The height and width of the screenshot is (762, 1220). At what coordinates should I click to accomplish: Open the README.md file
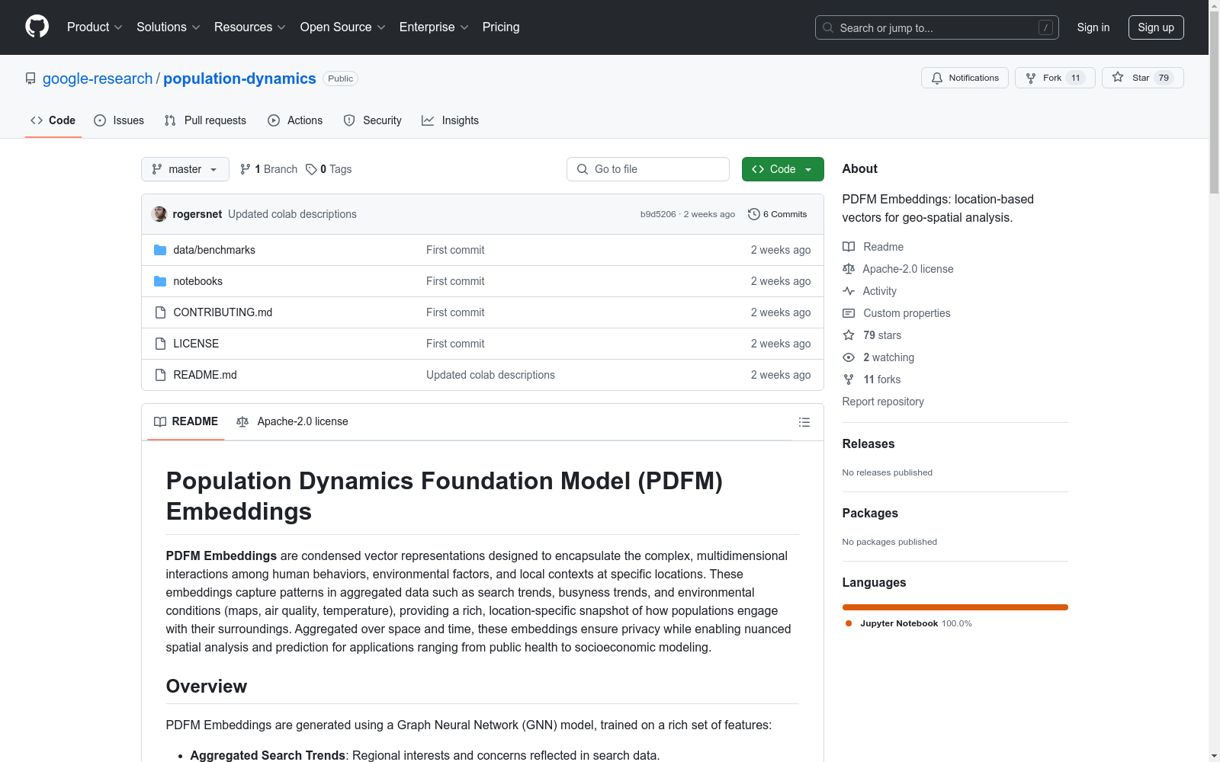pyautogui.click(x=205, y=375)
